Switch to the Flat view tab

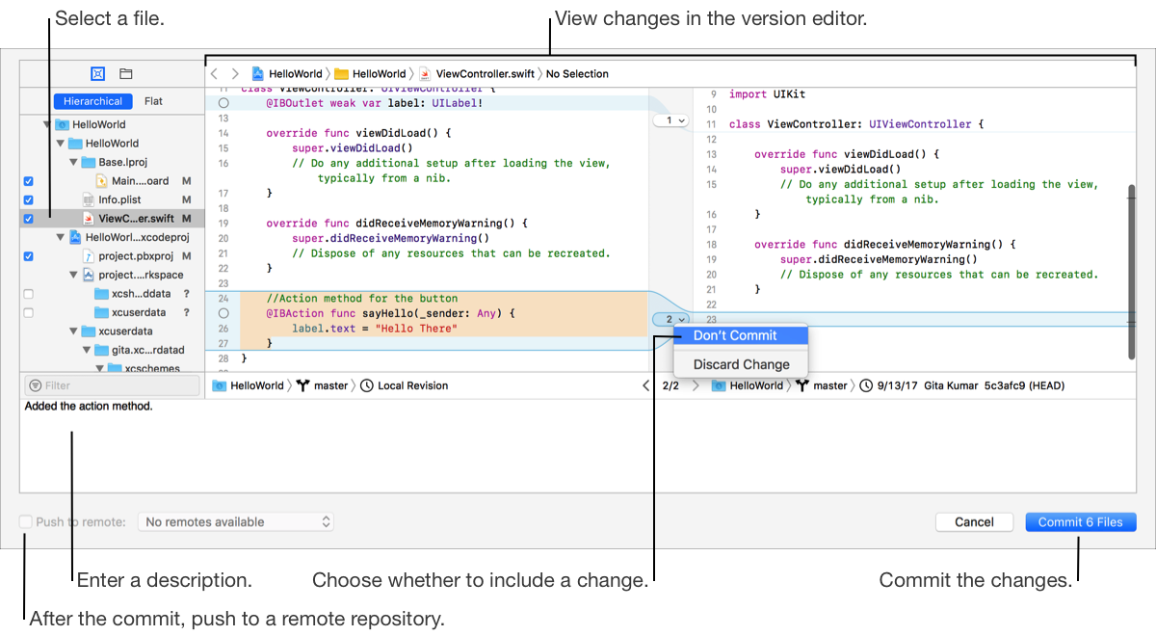coord(153,101)
